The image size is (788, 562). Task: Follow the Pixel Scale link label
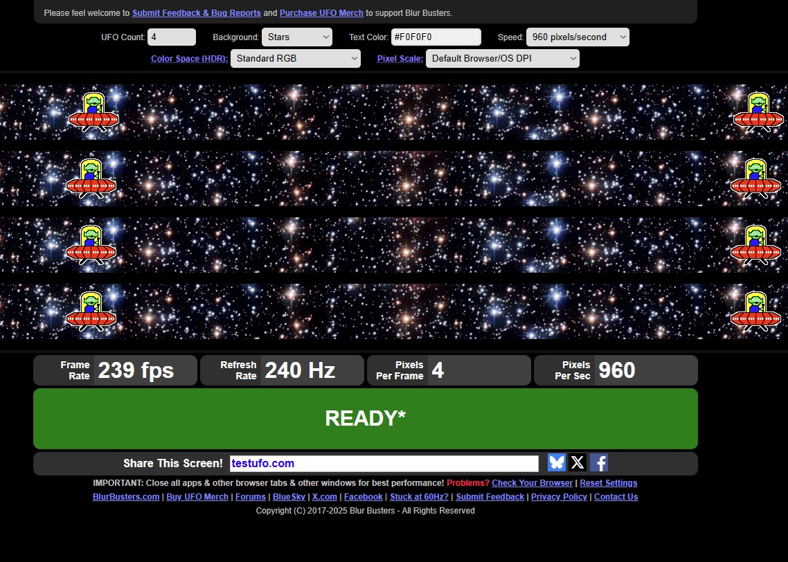click(400, 59)
